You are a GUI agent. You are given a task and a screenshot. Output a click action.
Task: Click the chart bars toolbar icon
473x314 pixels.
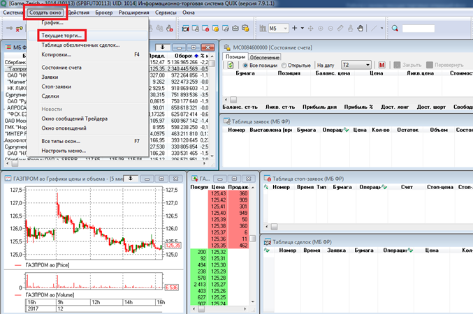263,29
